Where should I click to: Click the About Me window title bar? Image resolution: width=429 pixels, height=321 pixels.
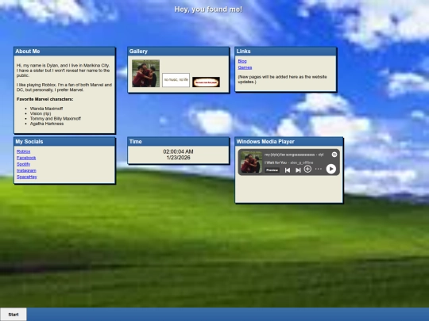coord(64,52)
